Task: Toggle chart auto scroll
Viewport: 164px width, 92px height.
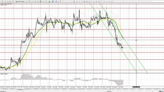Action: point(44,2)
